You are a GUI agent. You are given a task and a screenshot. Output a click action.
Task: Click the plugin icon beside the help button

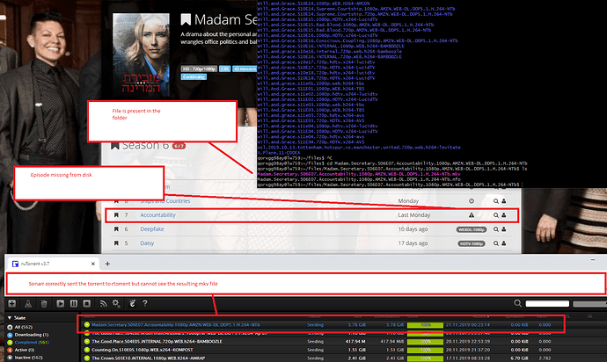[x=132, y=304]
